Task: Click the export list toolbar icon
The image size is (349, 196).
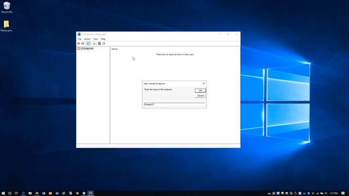Action: point(94,44)
